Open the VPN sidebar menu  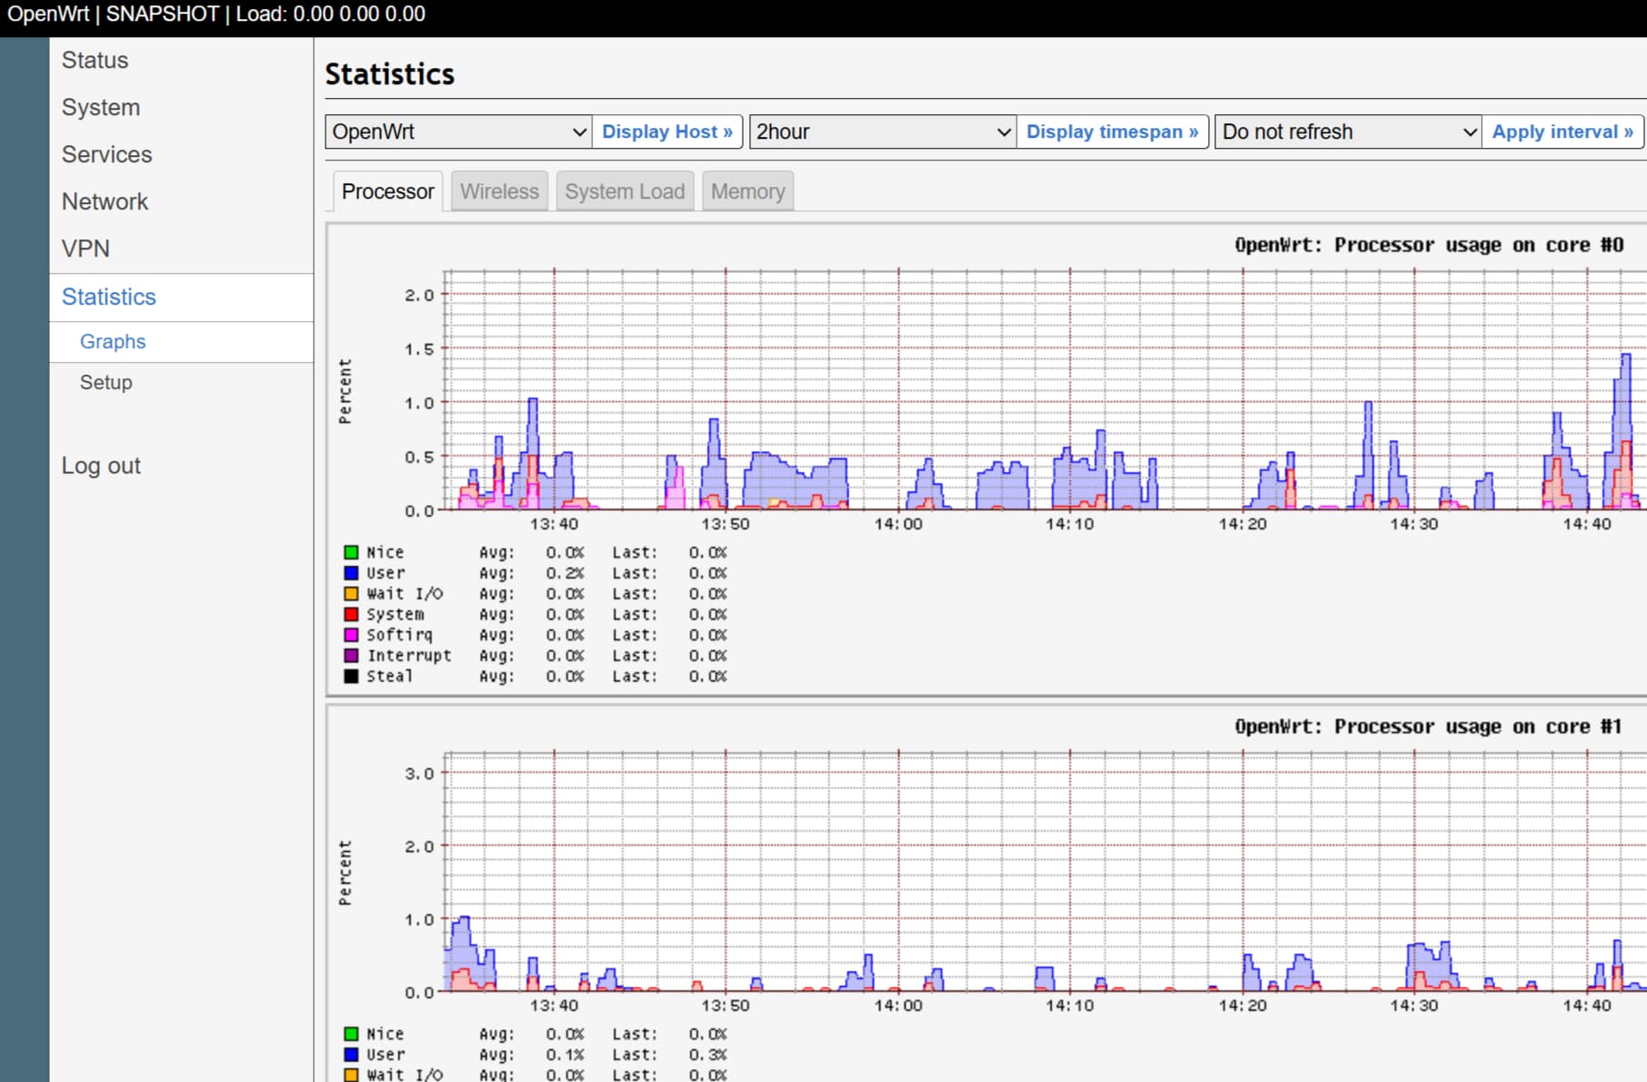[x=85, y=249]
